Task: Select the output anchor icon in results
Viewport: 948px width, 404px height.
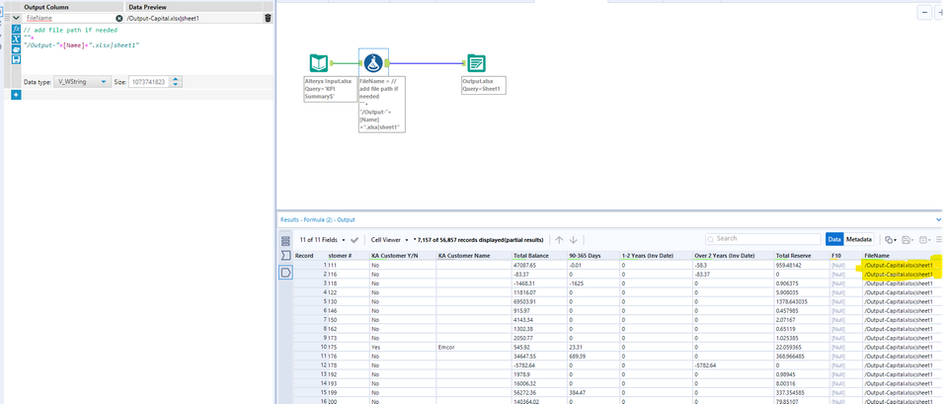Action: tap(285, 273)
